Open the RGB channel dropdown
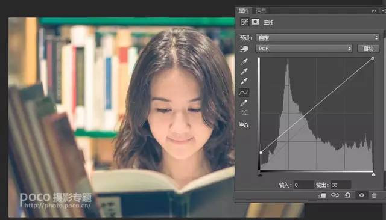386x220 pixels. (304, 49)
